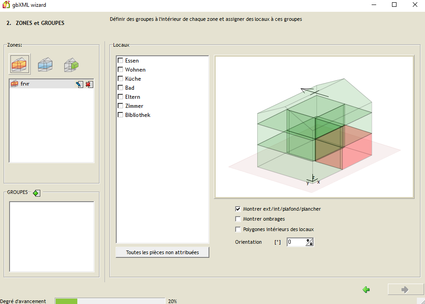
Task: Enable Polygones intérieurs des locaux
Action: coord(238,229)
